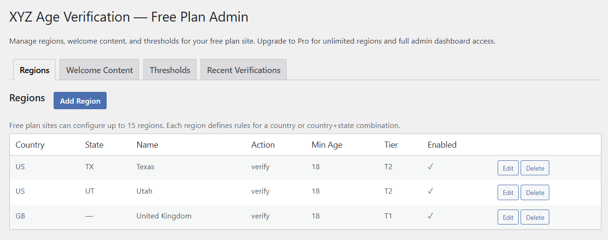Open the Thresholds tab
This screenshot has width=608, height=240.
tap(170, 70)
